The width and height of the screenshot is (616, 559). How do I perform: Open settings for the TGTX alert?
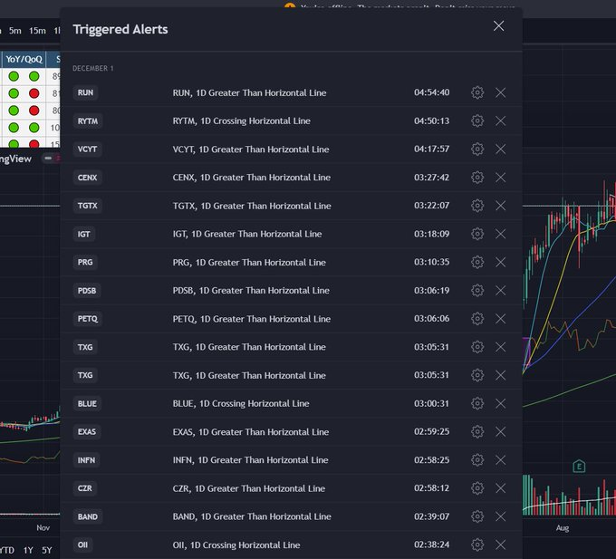[x=477, y=206]
